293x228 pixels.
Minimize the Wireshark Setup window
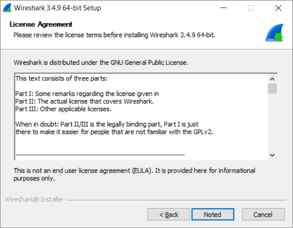[x=223, y=8]
